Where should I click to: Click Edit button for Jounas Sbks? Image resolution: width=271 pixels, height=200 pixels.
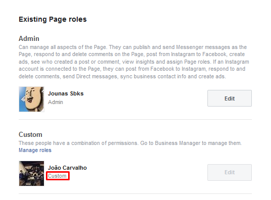(229, 98)
